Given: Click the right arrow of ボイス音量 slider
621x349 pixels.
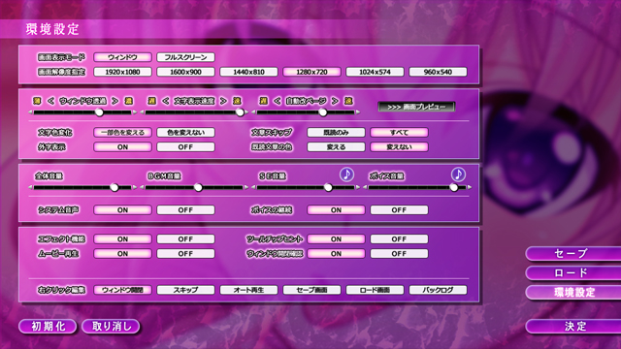Looking at the screenshot, I should pos(470,187).
